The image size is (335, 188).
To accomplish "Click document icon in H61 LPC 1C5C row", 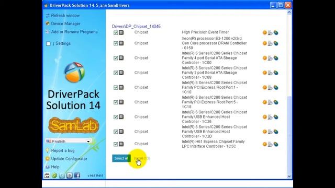I will tap(270, 144).
